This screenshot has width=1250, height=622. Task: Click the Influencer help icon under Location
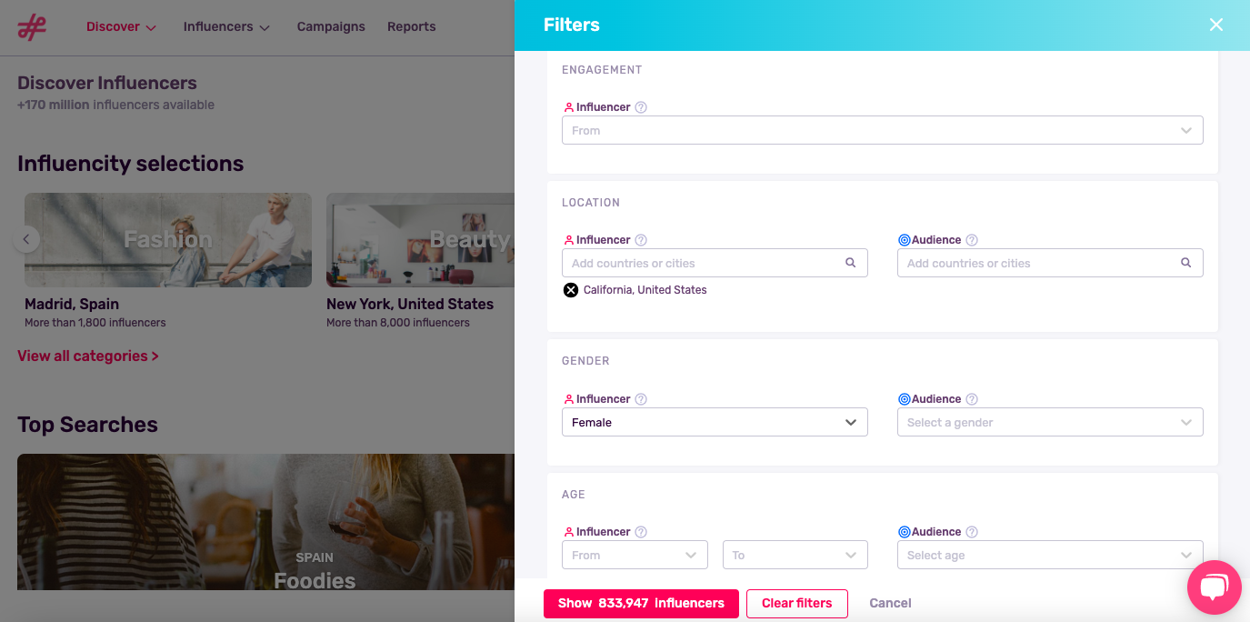(x=641, y=239)
